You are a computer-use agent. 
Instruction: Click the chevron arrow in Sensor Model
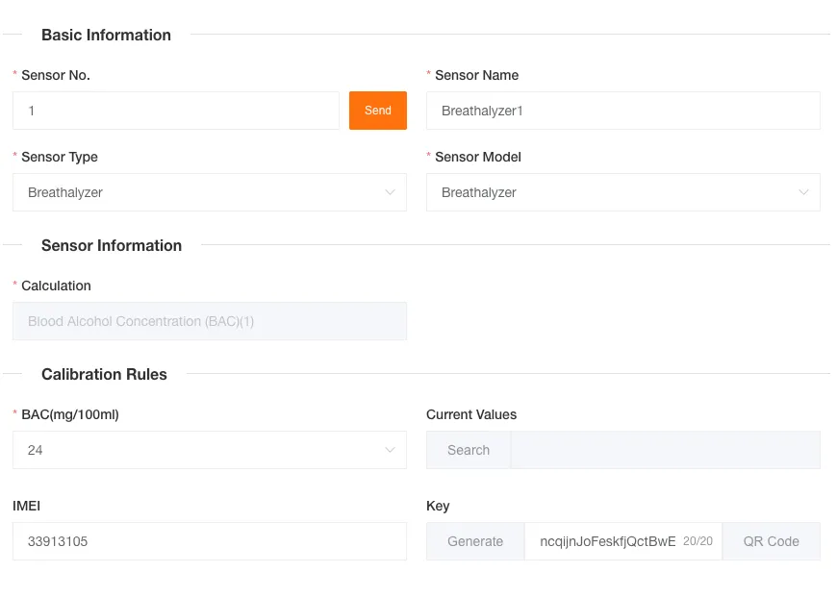click(x=803, y=192)
